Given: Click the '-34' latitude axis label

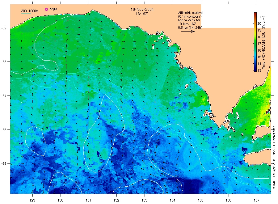Looking at the screenshot, I should (4, 96).
